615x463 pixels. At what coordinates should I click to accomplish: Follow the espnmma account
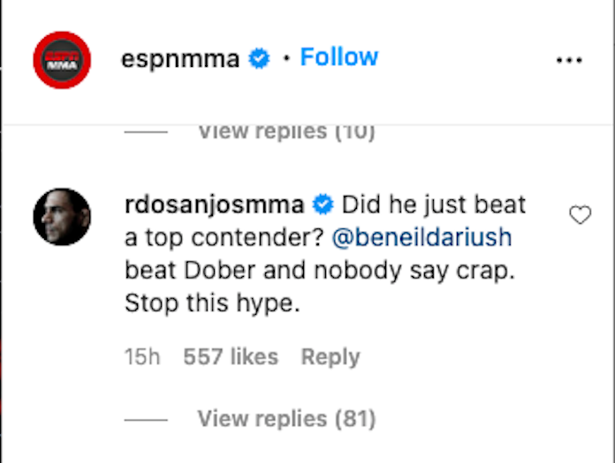click(339, 57)
